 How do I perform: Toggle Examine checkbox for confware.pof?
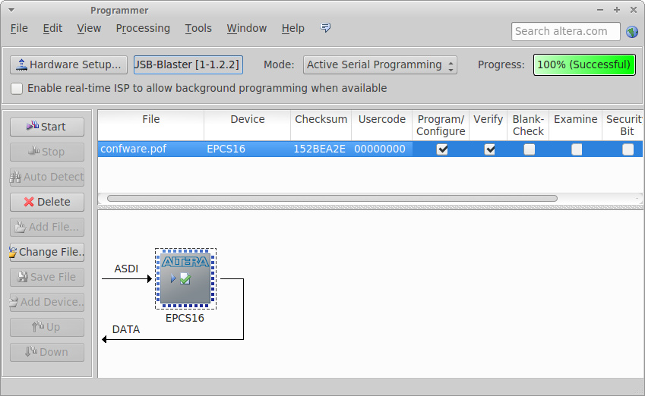pos(577,149)
